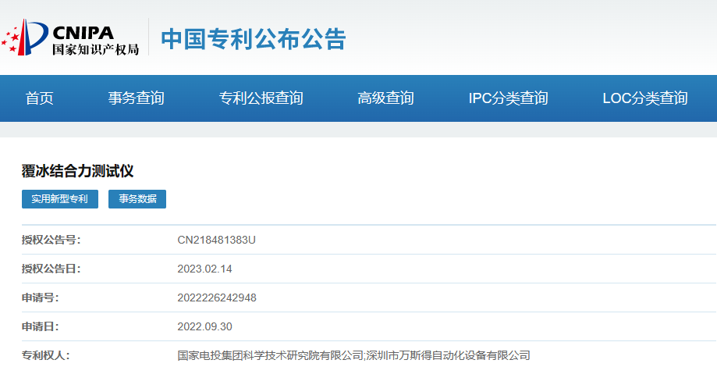Click the patentee 深圳市万斯得自动化设备有限公司
The width and height of the screenshot is (717, 367).
[x=448, y=355]
